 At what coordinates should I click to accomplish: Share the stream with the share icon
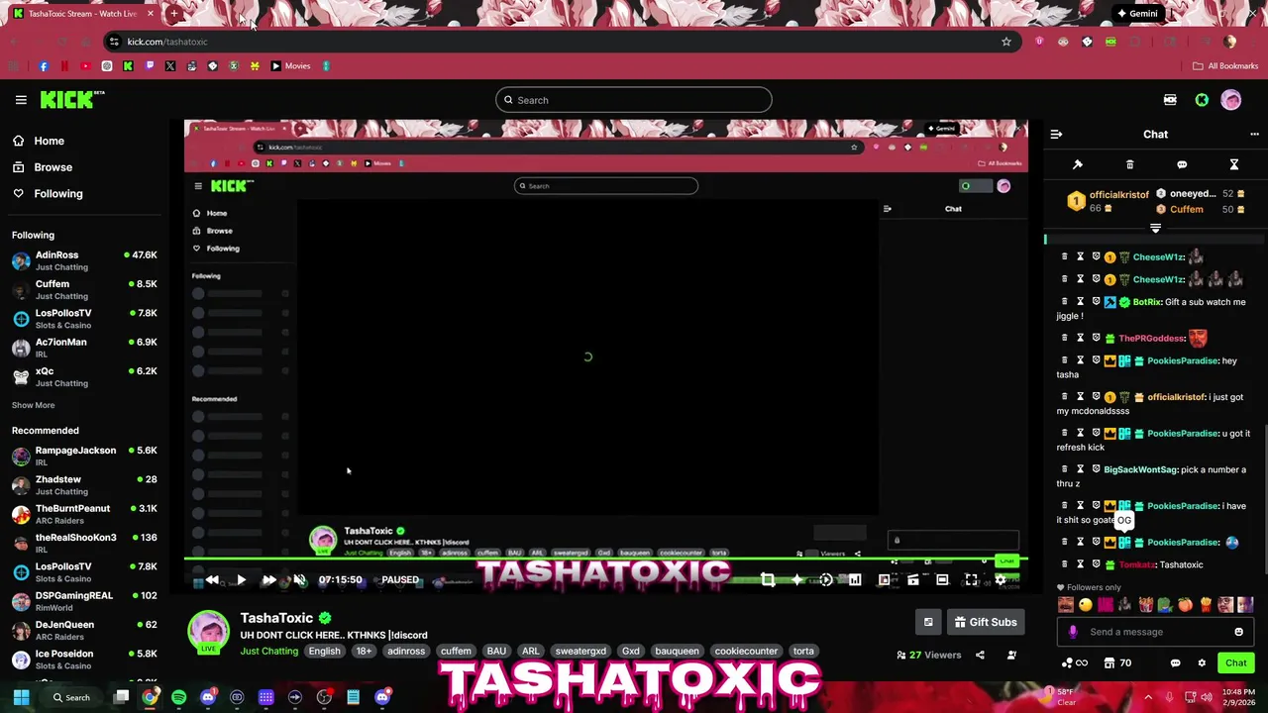click(x=980, y=655)
